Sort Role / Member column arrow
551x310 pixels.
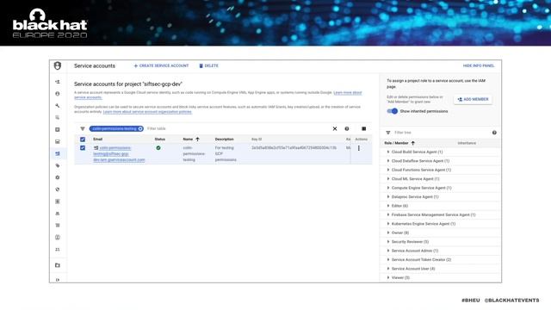pos(413,143)
